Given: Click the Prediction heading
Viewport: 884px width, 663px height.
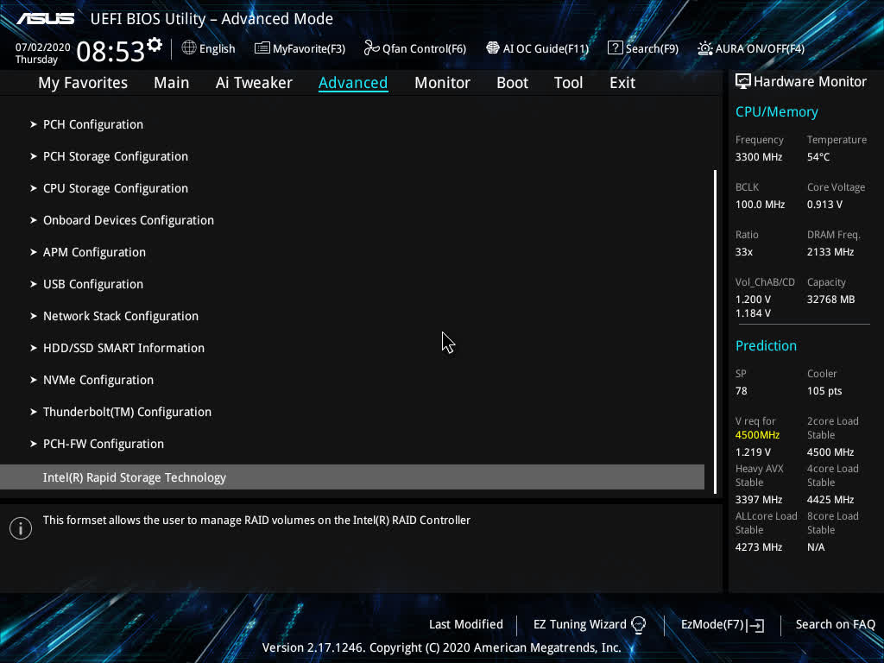Looking at the screenshot, I should tap(766, 345).
